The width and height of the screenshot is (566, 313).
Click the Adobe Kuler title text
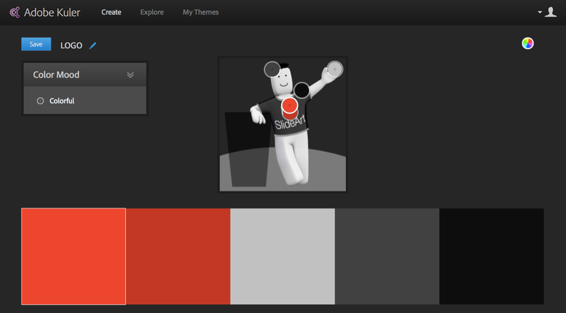(x=52, y=12)
